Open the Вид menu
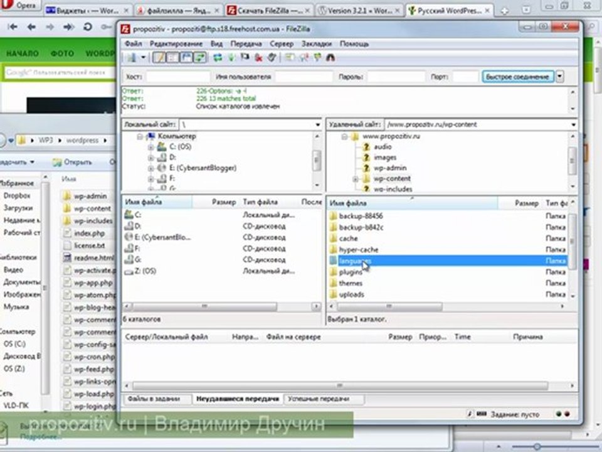 coord(216,44)
